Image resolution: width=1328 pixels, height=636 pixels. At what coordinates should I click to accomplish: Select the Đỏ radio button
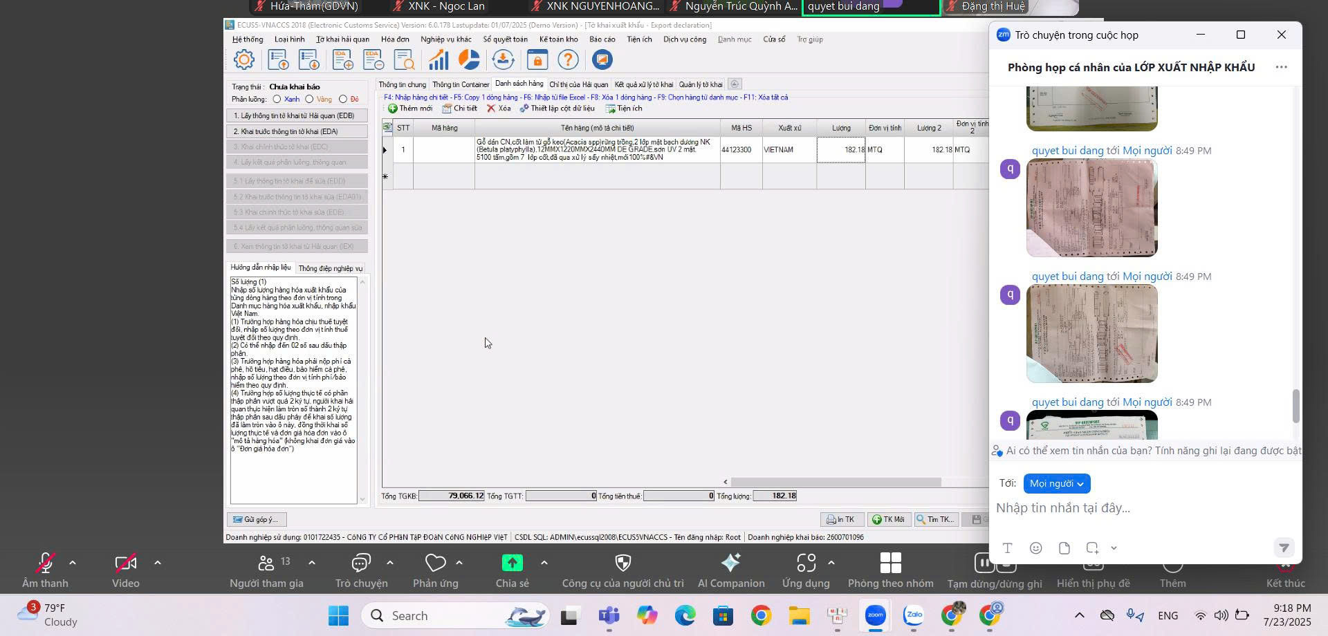343,100
